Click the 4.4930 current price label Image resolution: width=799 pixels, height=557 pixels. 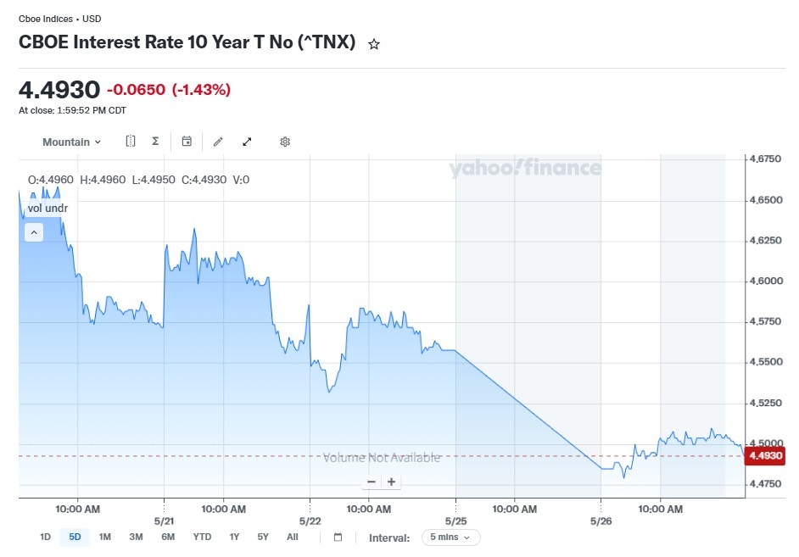765,455
